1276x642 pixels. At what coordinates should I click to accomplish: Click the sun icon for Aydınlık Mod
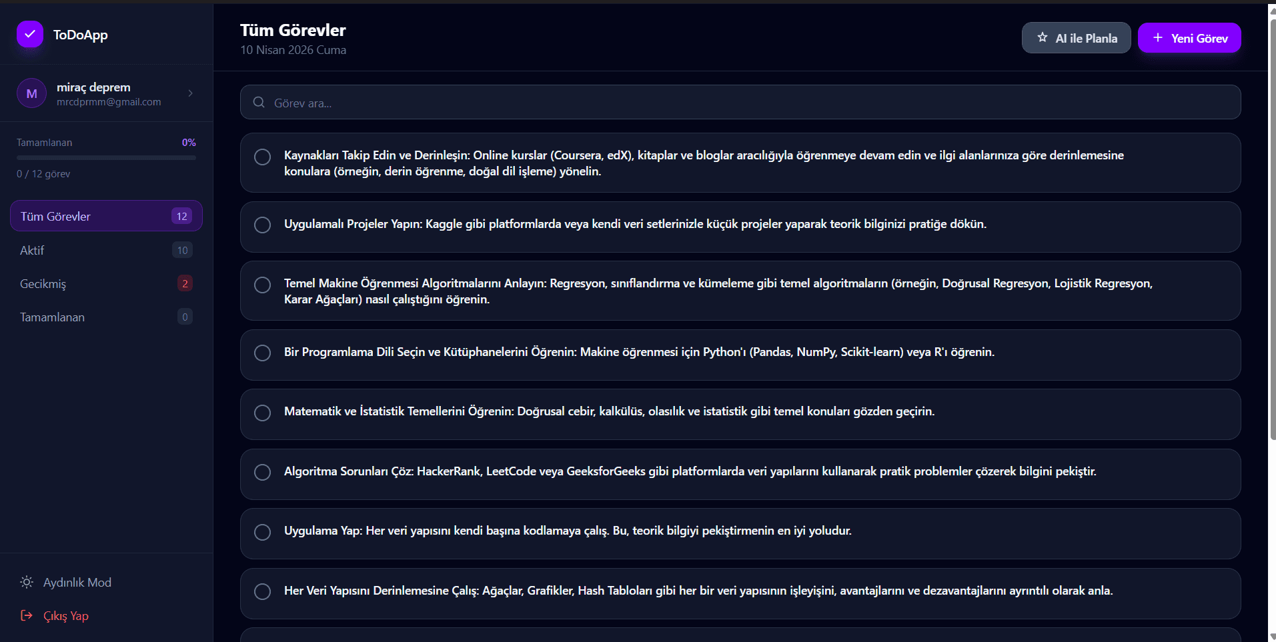[x=27, y=582]
